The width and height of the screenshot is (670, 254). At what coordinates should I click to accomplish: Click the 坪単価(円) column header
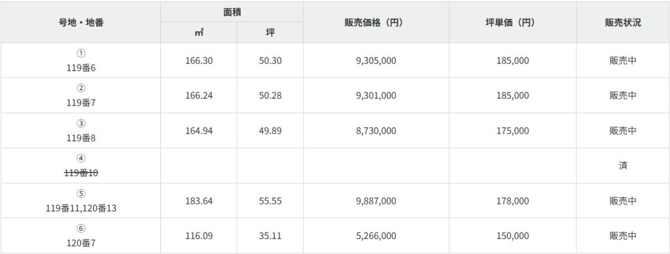pyautogui.click(x=512, y=22)
